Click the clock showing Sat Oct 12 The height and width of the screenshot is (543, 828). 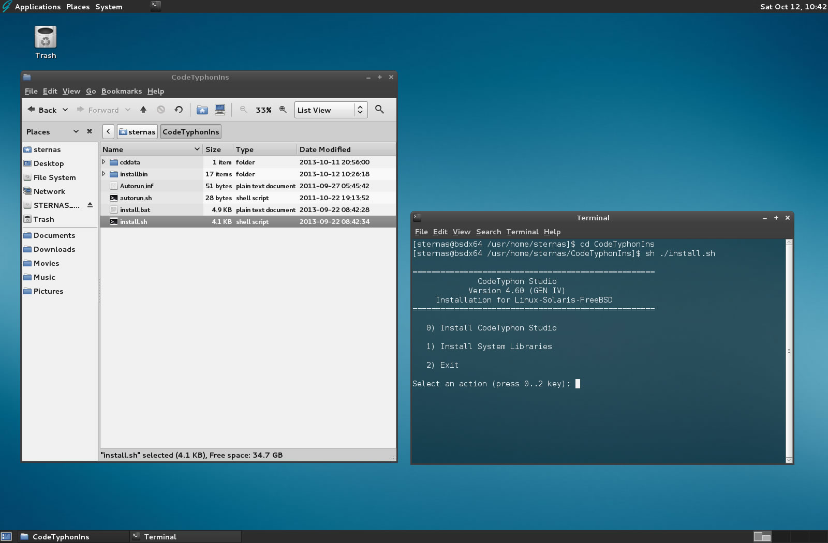click(793, 7)
